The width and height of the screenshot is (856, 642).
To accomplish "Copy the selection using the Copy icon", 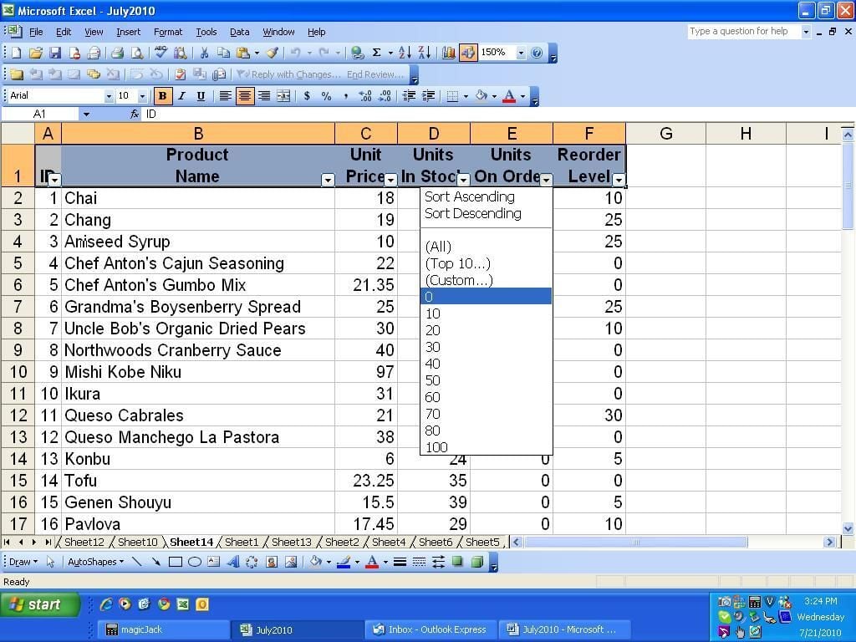I will (223, 53).
